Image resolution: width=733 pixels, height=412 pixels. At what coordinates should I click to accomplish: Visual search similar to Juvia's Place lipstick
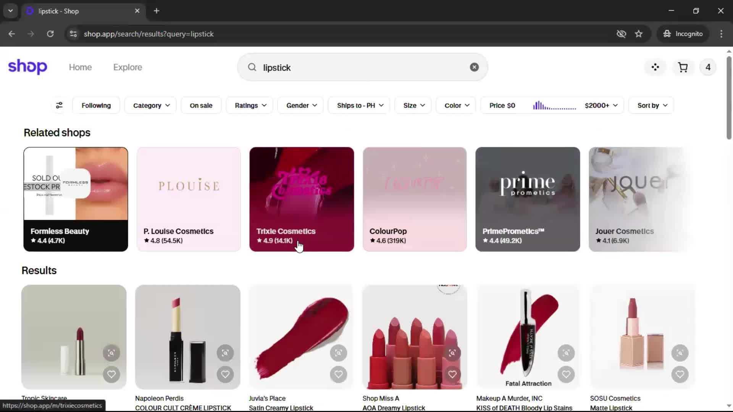click(338, 353)
